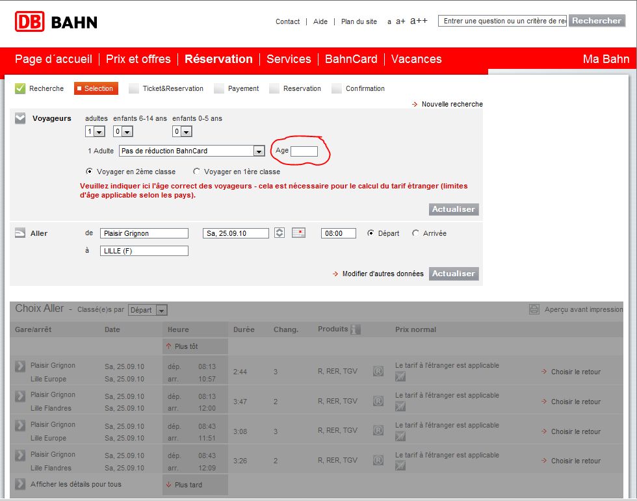637x501 pixels.
Task: Click Actualiser in Voyageurs section
Action: tap(454, 209)
